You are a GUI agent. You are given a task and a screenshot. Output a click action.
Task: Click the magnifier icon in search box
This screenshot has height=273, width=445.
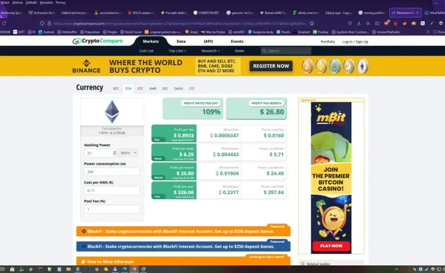click(x=264, y=51)
